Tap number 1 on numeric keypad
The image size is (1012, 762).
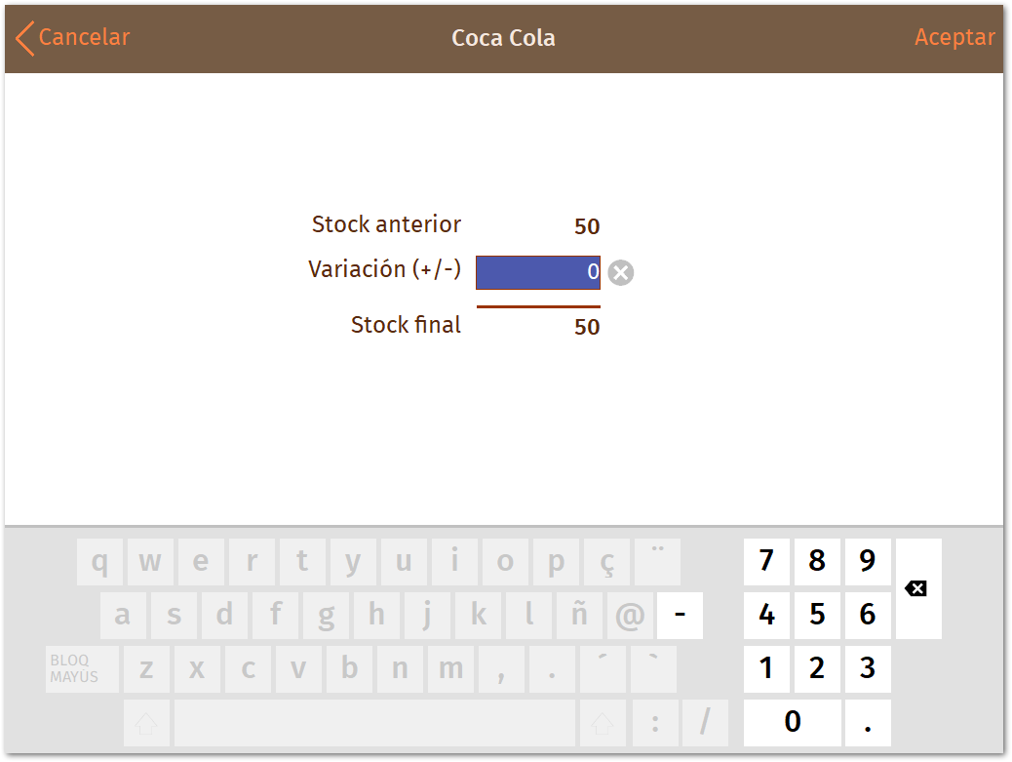[766, 668]
